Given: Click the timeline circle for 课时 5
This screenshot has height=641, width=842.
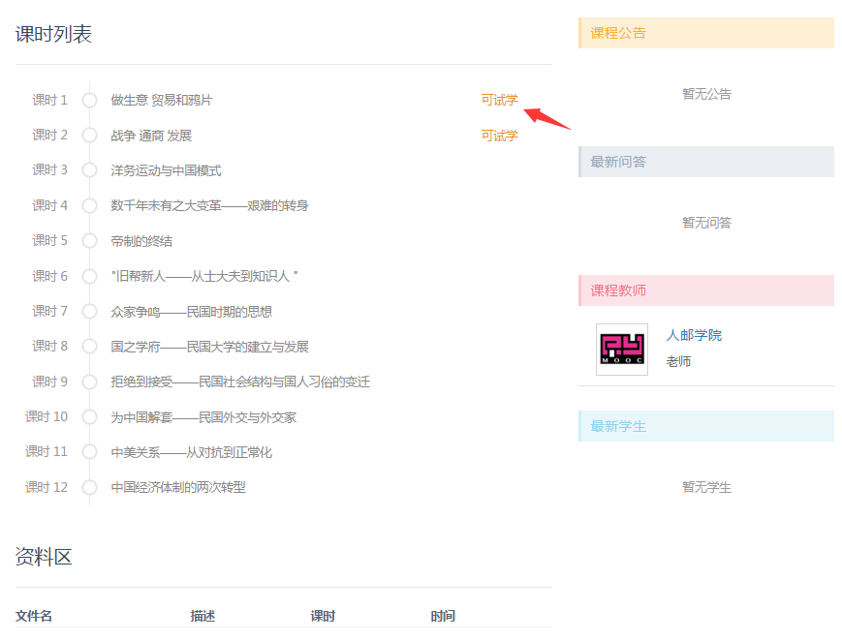Looking at the screenshot, I should 90,241.
